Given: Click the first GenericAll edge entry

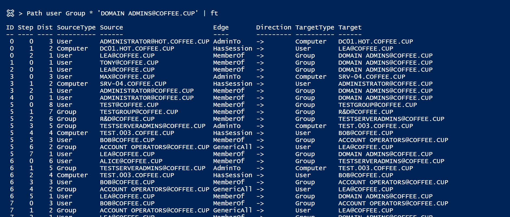Looking at the screenshot, I should [233, 147].
